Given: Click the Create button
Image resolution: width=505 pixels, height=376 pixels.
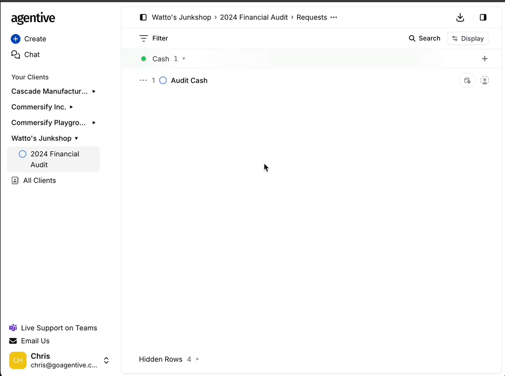Looking at the screenshot, I should click(x=29, y=39).
